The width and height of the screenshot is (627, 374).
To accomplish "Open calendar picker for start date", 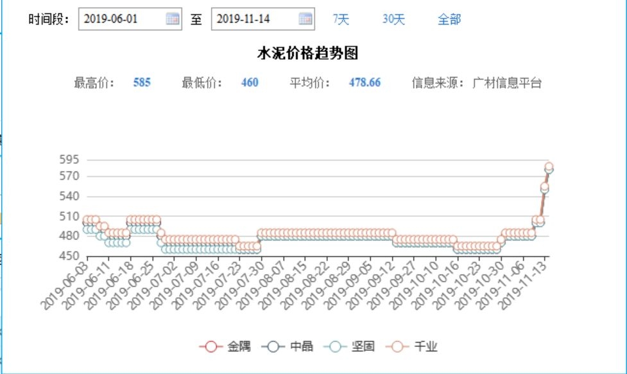I will click(x=173, y=19).
